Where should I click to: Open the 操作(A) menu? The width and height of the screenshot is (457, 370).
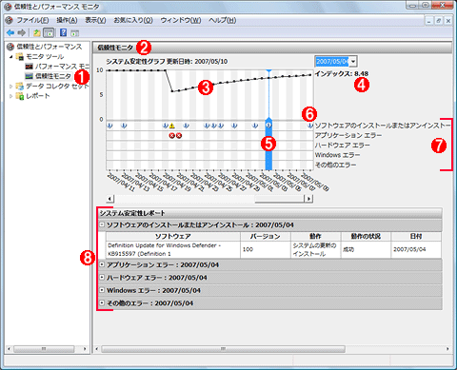point(67,20)
